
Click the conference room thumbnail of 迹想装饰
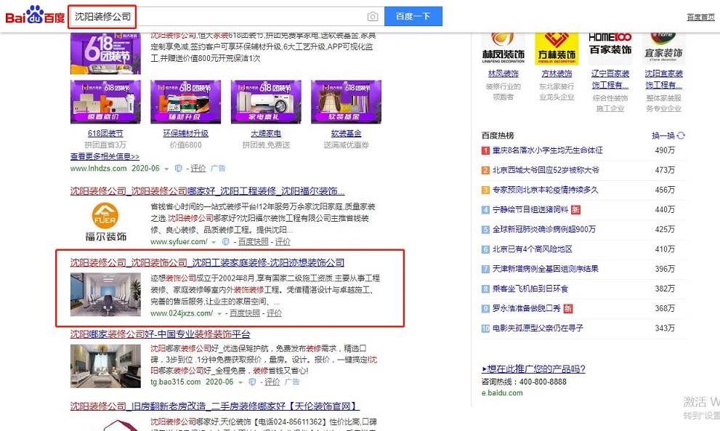105,294
